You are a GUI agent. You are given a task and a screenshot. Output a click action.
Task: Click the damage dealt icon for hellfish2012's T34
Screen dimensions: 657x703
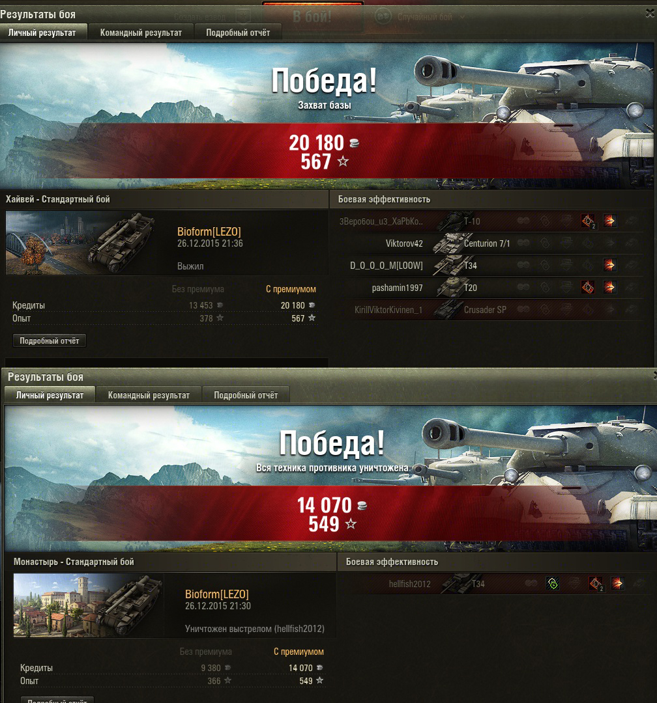pyautogui.click(x=617, y=584)
